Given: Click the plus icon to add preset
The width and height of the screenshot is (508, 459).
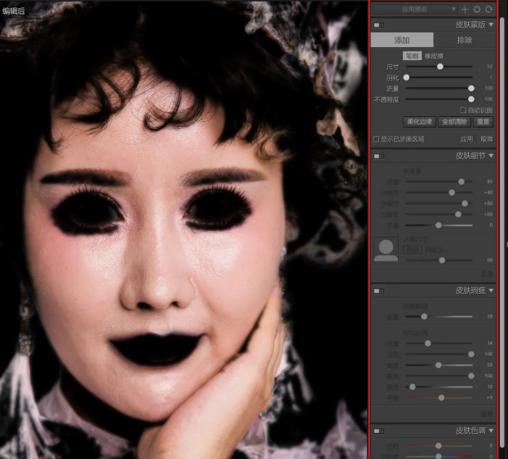Looking at the screenshot, I should [x=465, y=9].
